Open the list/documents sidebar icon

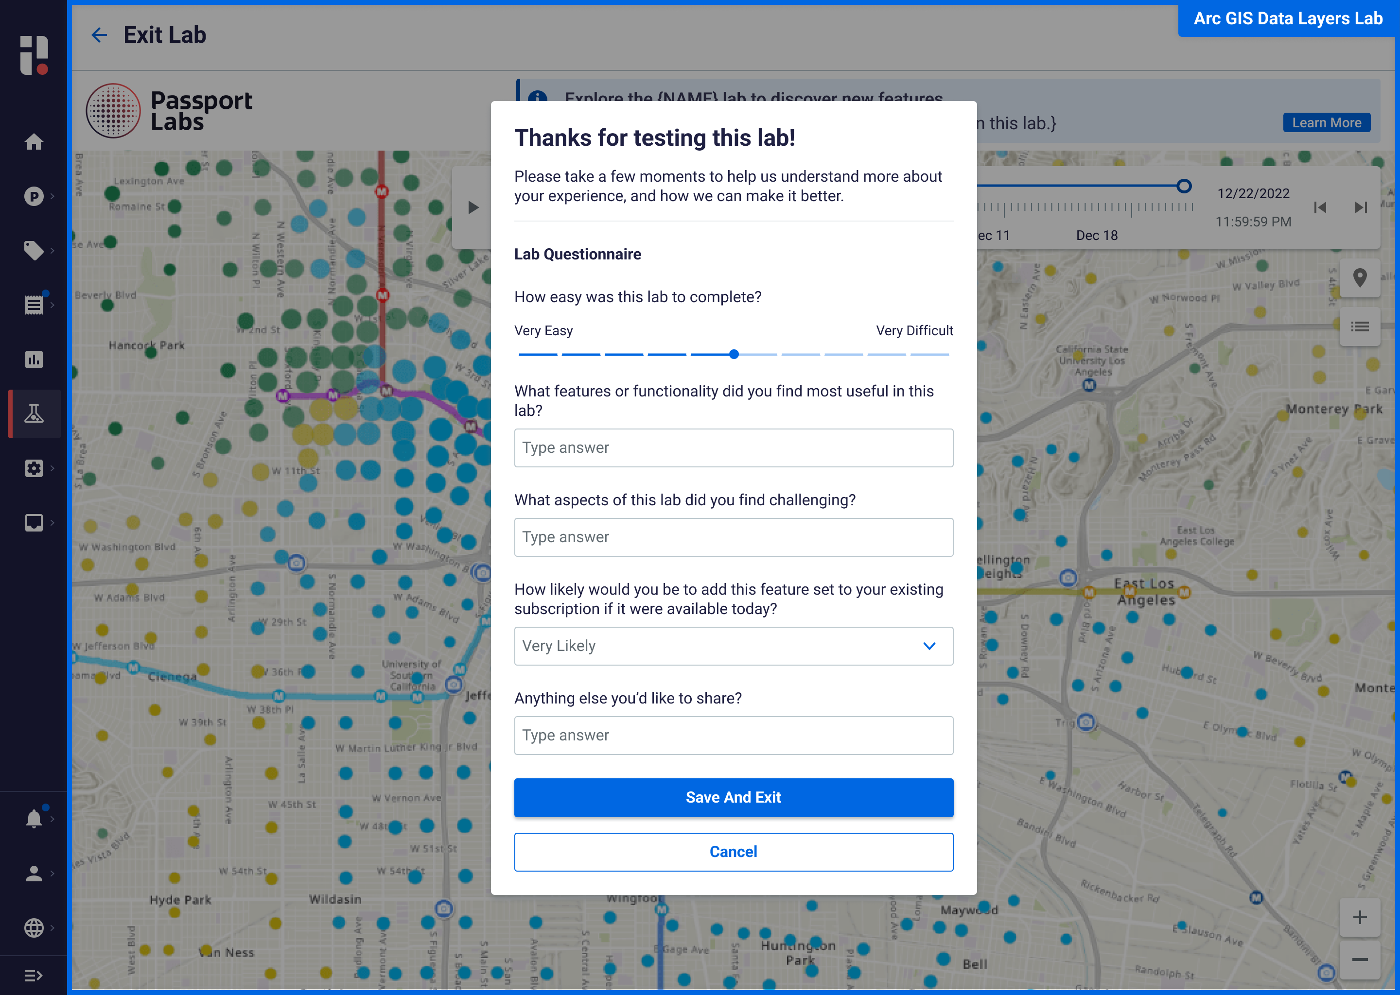pyautogui.click(x=34, y=305)
